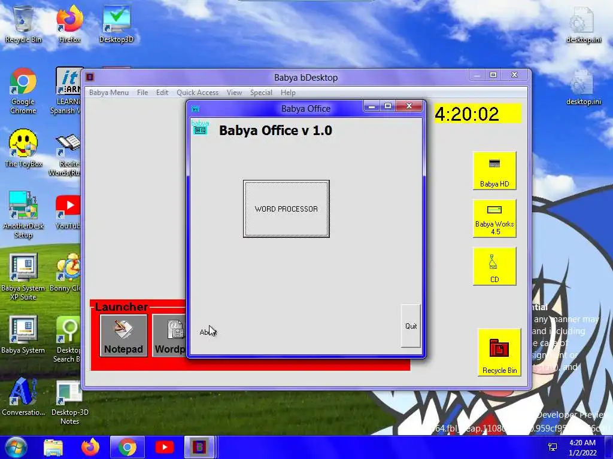Open the View menu in Babya bDesktop
Viewport: 613px width, 459px height.
(x=234, y=93)
